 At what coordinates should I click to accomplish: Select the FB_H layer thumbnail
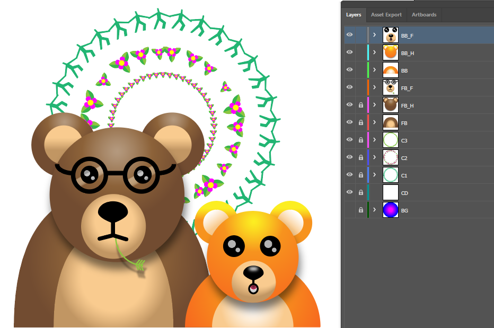tap(391, 105)
